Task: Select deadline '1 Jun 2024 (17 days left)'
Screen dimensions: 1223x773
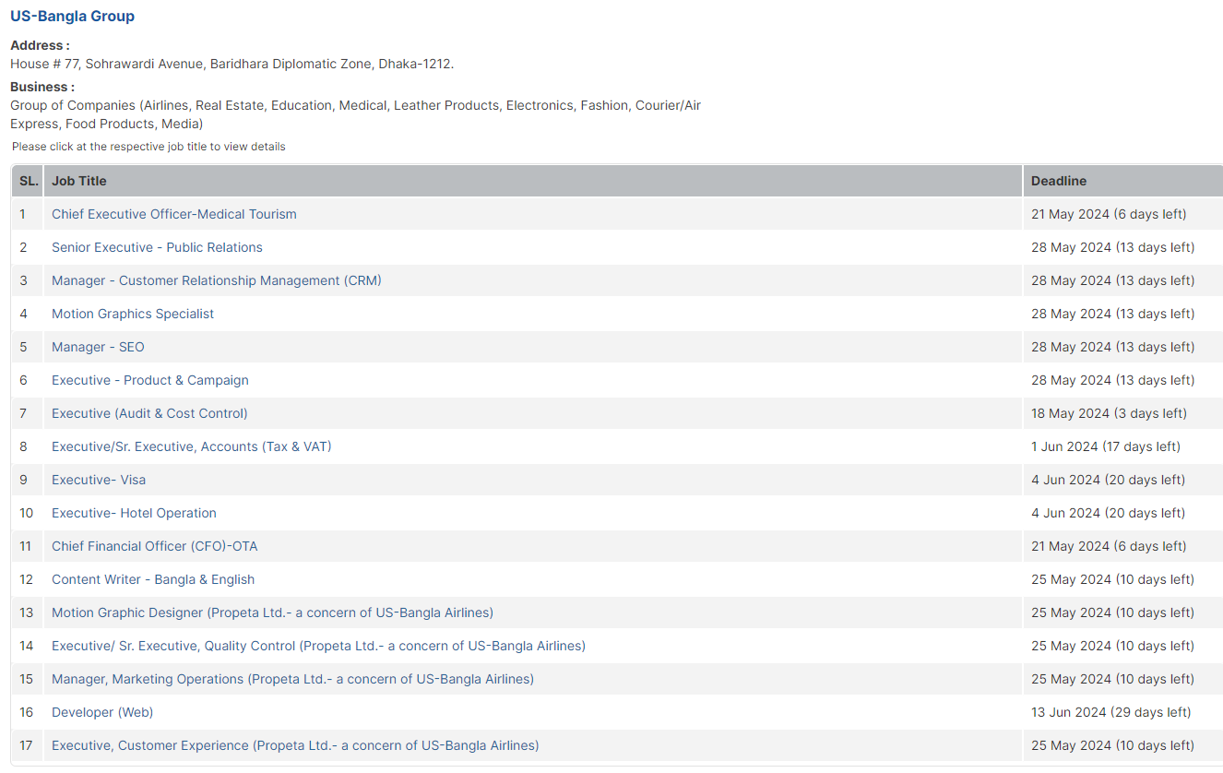Action: coord(1106,446)
